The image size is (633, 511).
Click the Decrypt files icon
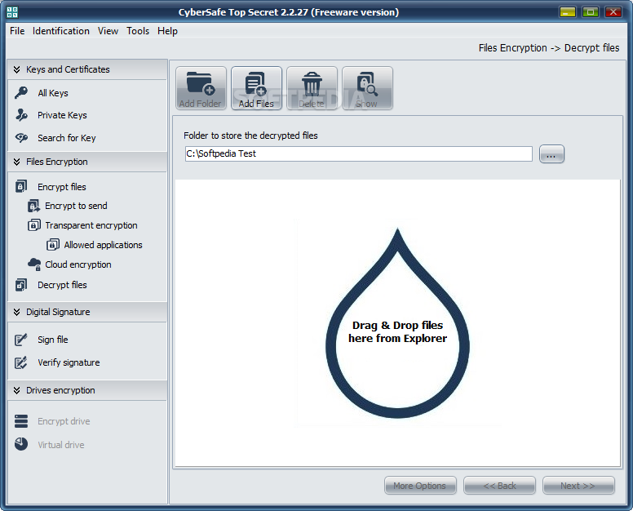(x=21, y=285)
